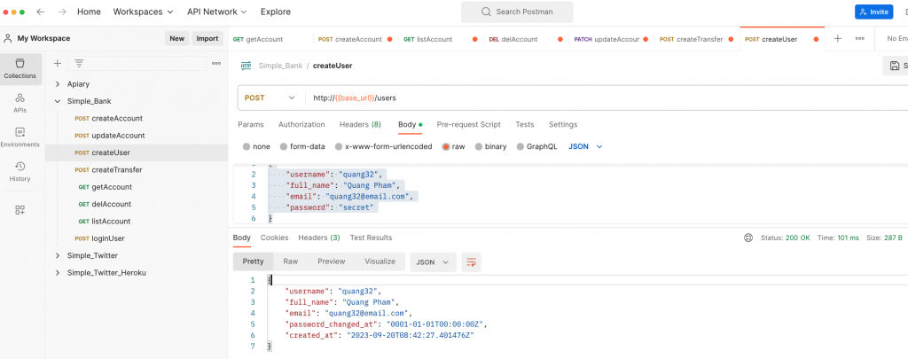The image size is (908, 359).
Task: Open the Environments sidebar panel
Action: [x=20, y=137]
